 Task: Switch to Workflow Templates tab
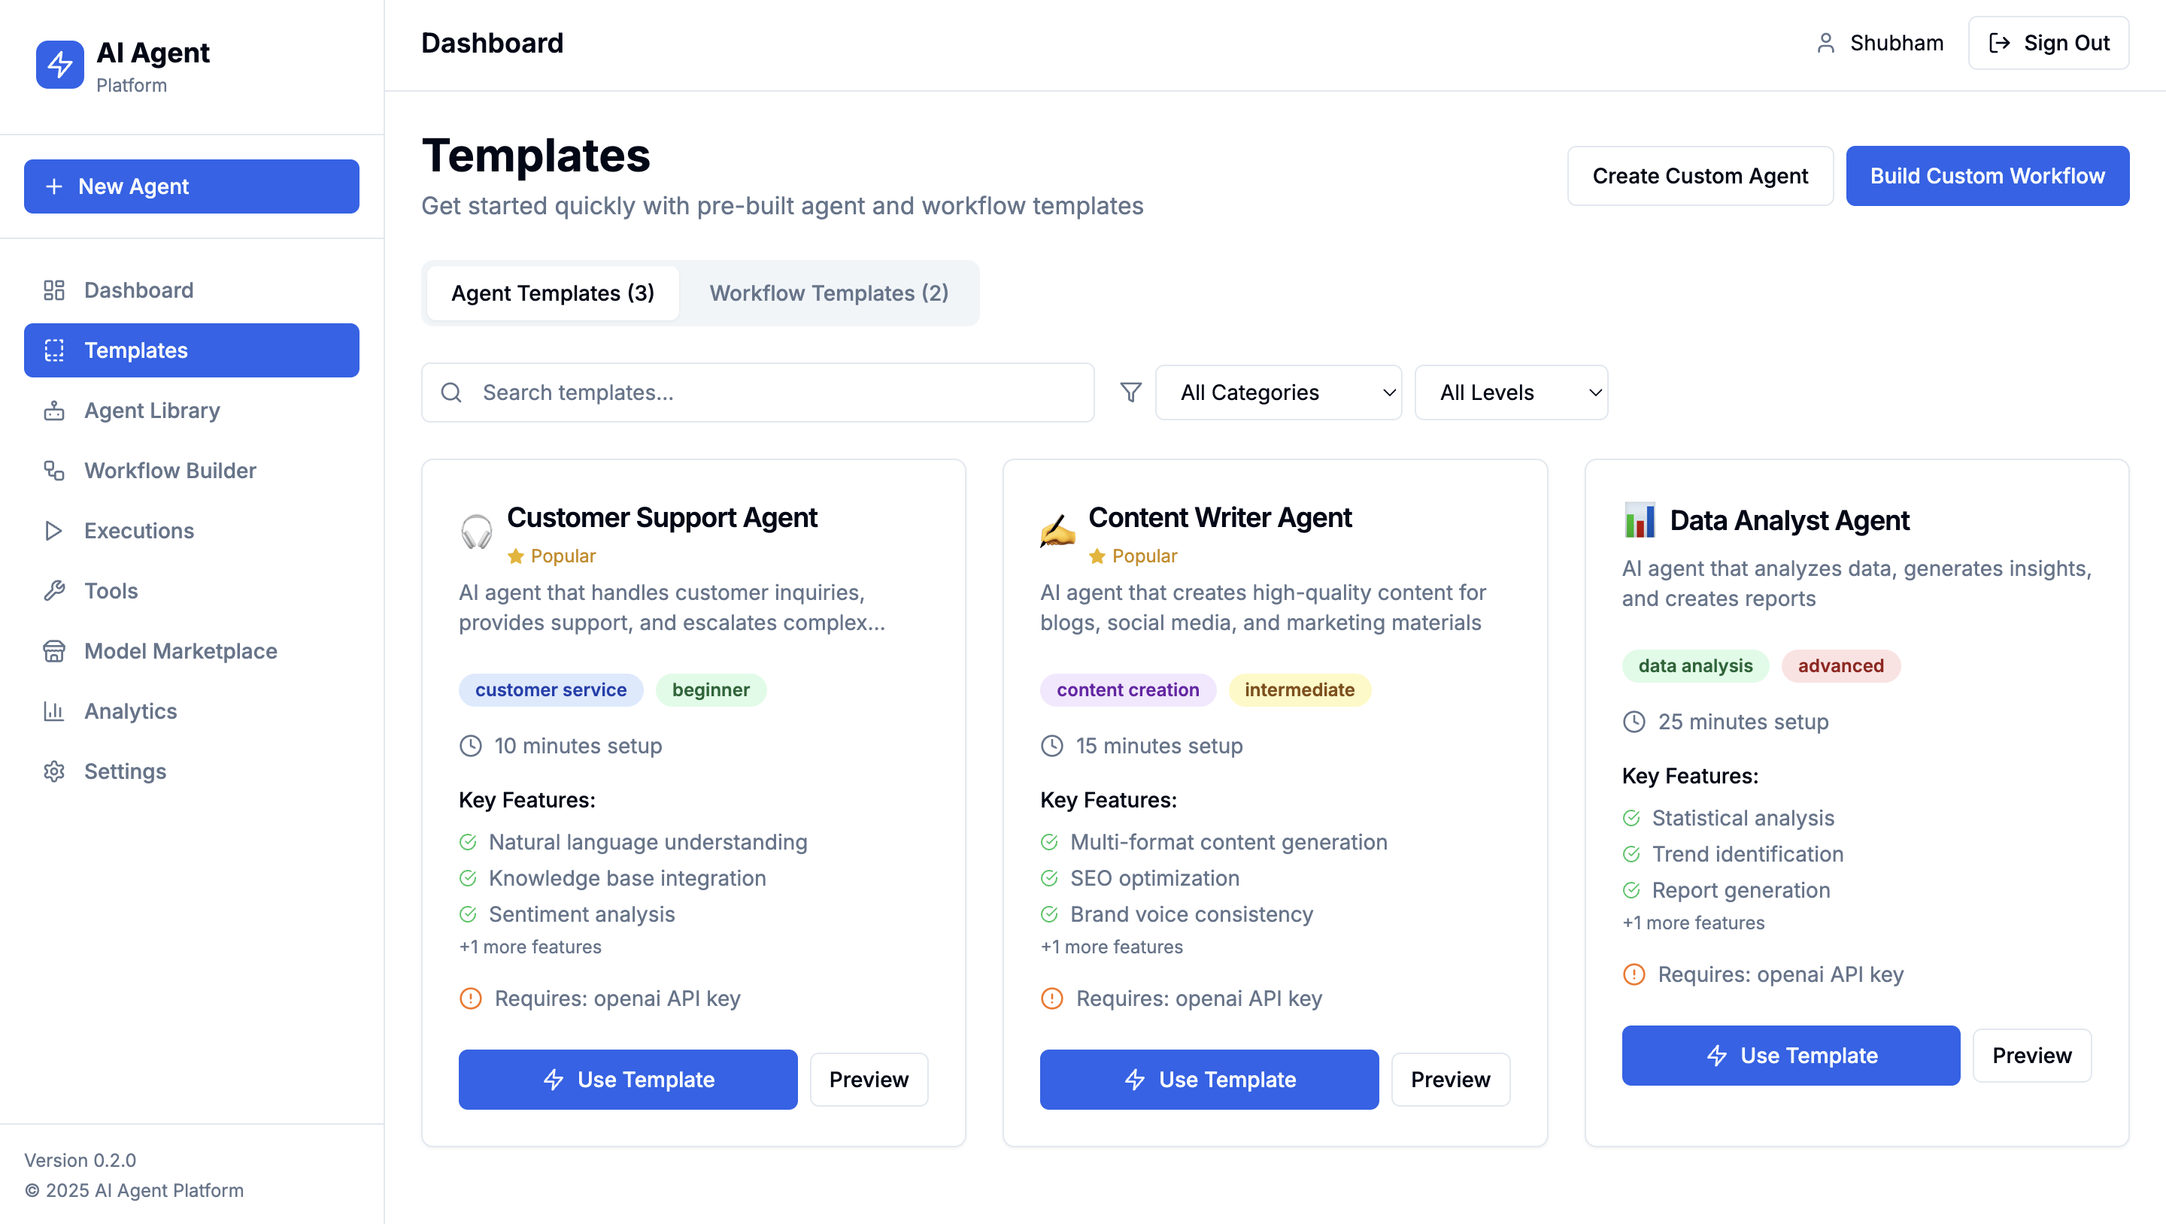pyautogui.click(x=828, y=292)
